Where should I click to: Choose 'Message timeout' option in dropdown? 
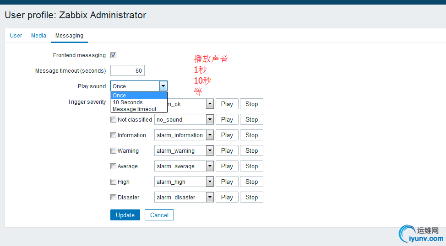coord(135,109)
